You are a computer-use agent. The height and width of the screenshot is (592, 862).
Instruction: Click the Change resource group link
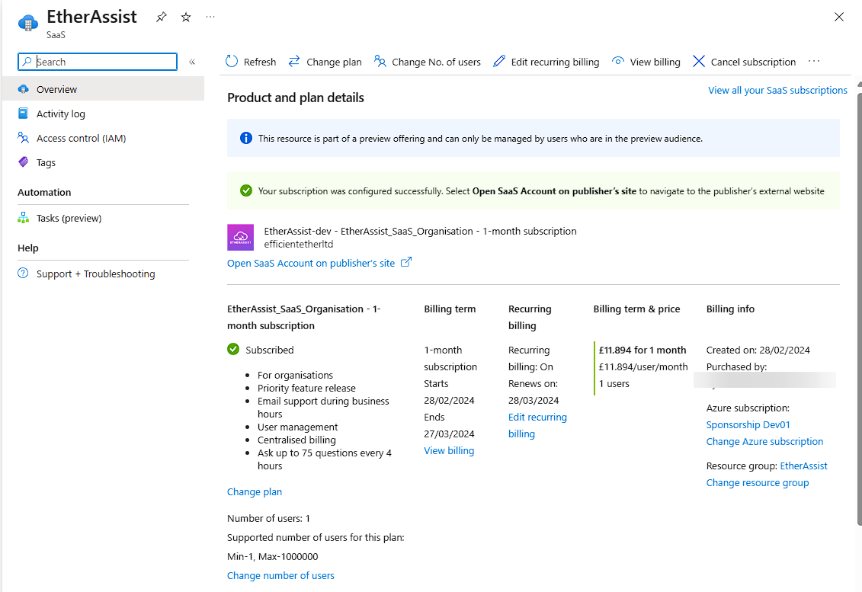[x=758, y=482]
